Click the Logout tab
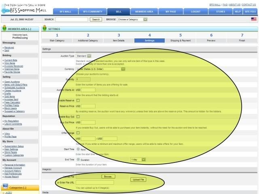The width and height of the screenshot is (259, 194). pos(196,12)
